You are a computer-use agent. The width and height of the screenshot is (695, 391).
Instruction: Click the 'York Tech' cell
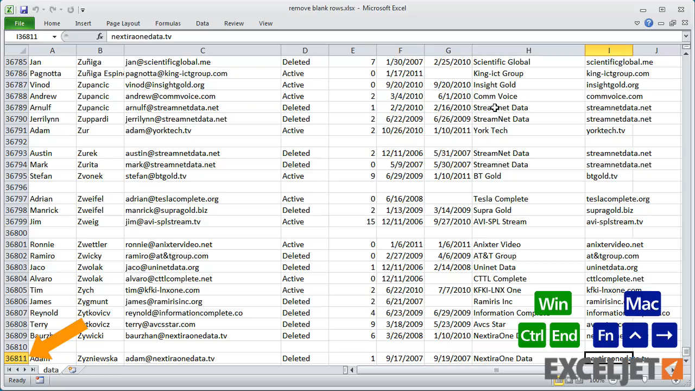pyautogui.click(x=528, y=130)
